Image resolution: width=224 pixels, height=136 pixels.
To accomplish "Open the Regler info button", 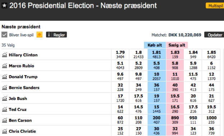I will 56,35.
